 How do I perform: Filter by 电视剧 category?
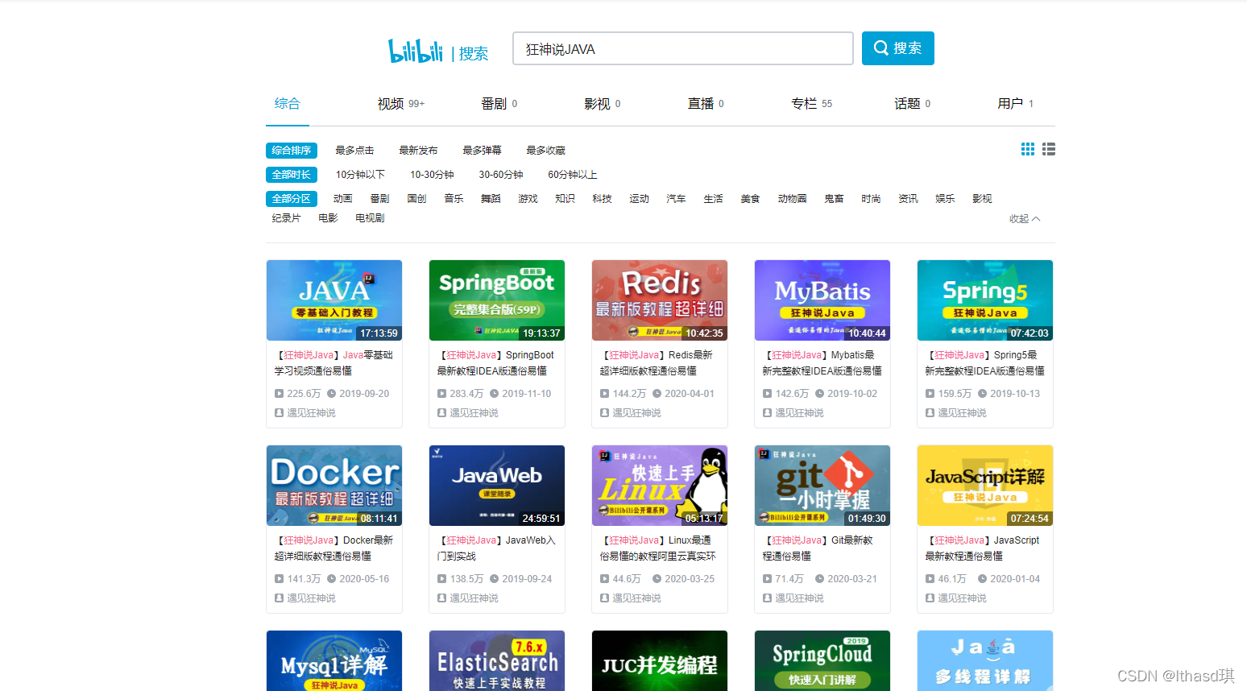(x=370, y=218)
